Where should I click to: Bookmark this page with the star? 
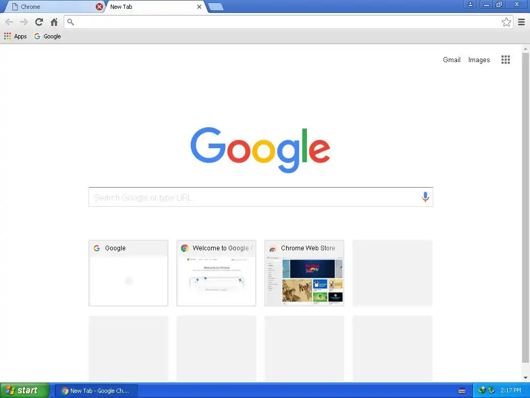506,22
